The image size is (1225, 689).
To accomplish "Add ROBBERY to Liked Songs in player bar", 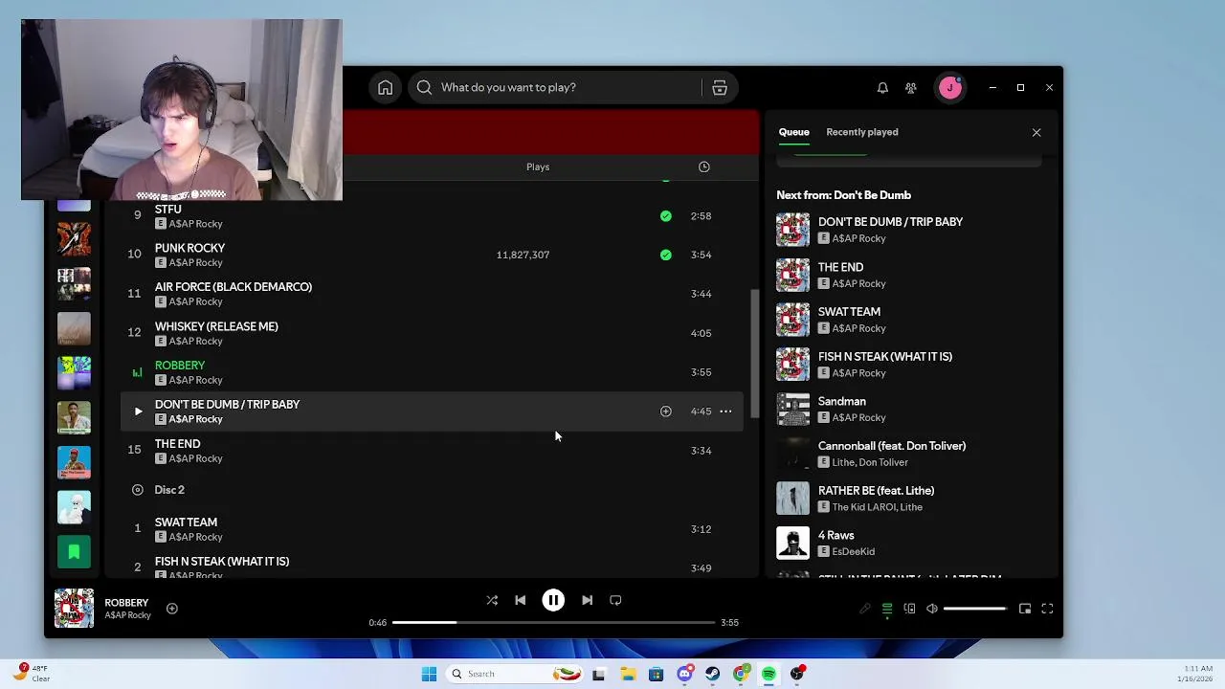I will (172, 609).
